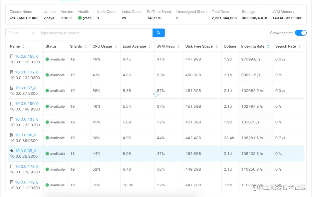Click the server icon beside 10.0.0.37_0
The image size is (312, 197).
coord(12,88)
